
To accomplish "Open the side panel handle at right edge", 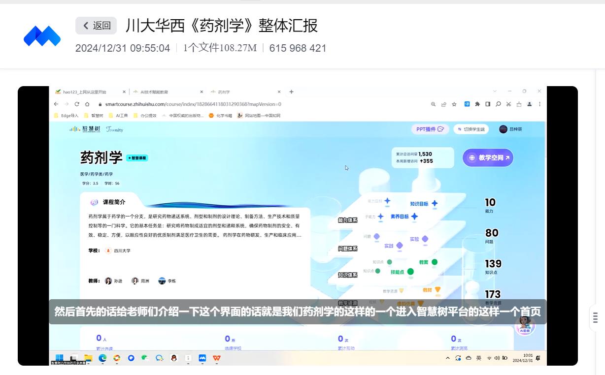I will [595, 318].
